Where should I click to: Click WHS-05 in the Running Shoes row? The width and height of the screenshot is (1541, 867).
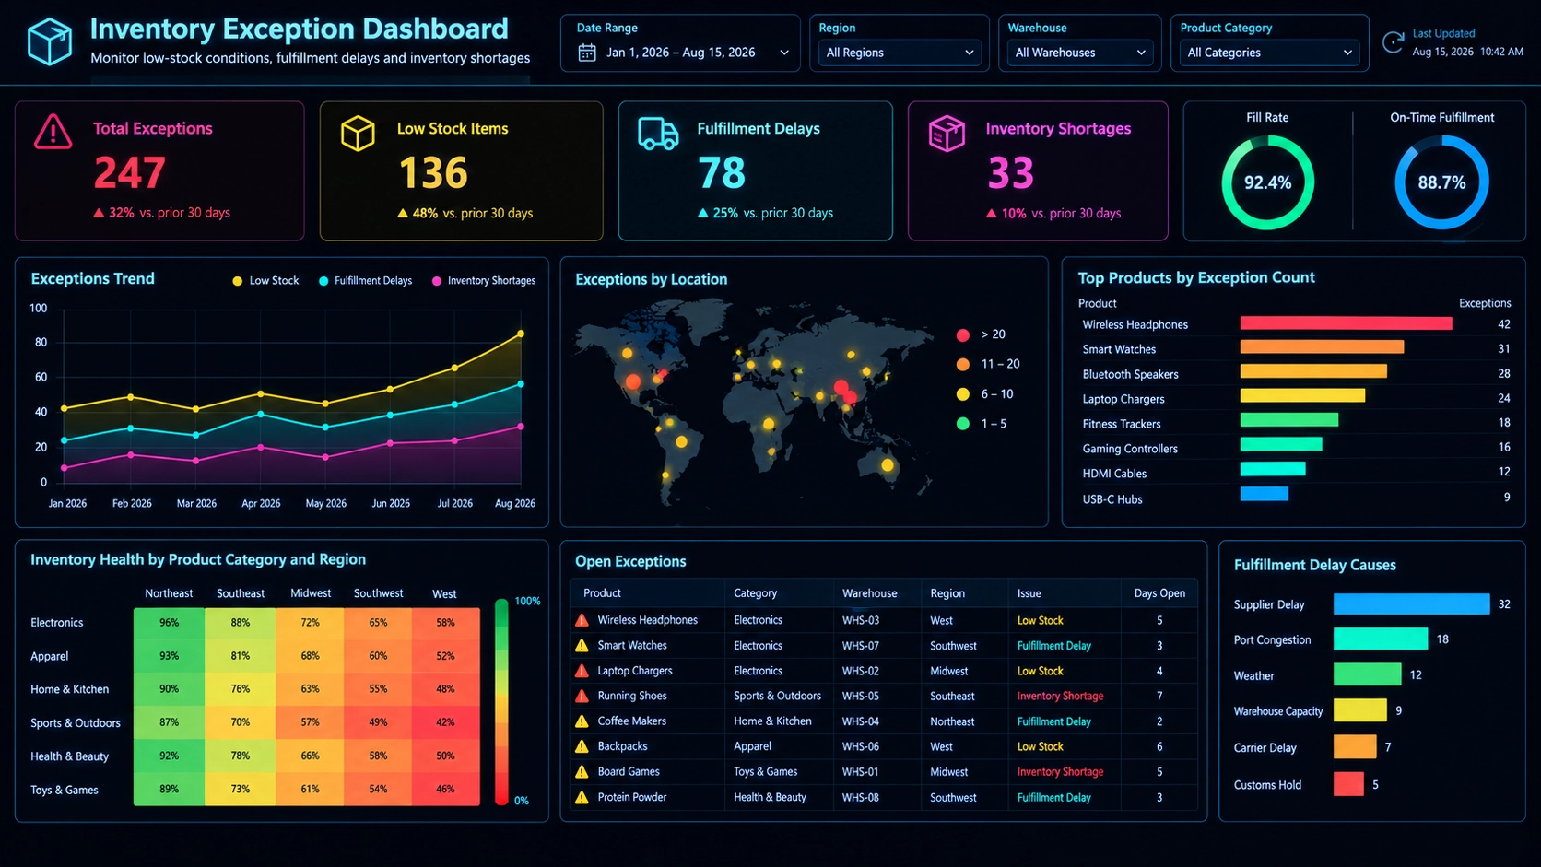coord(860,696)
